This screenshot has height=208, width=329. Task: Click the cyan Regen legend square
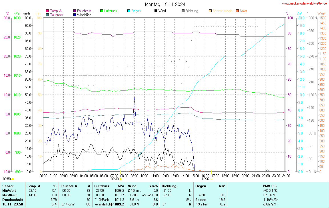[x=129, y=11]
